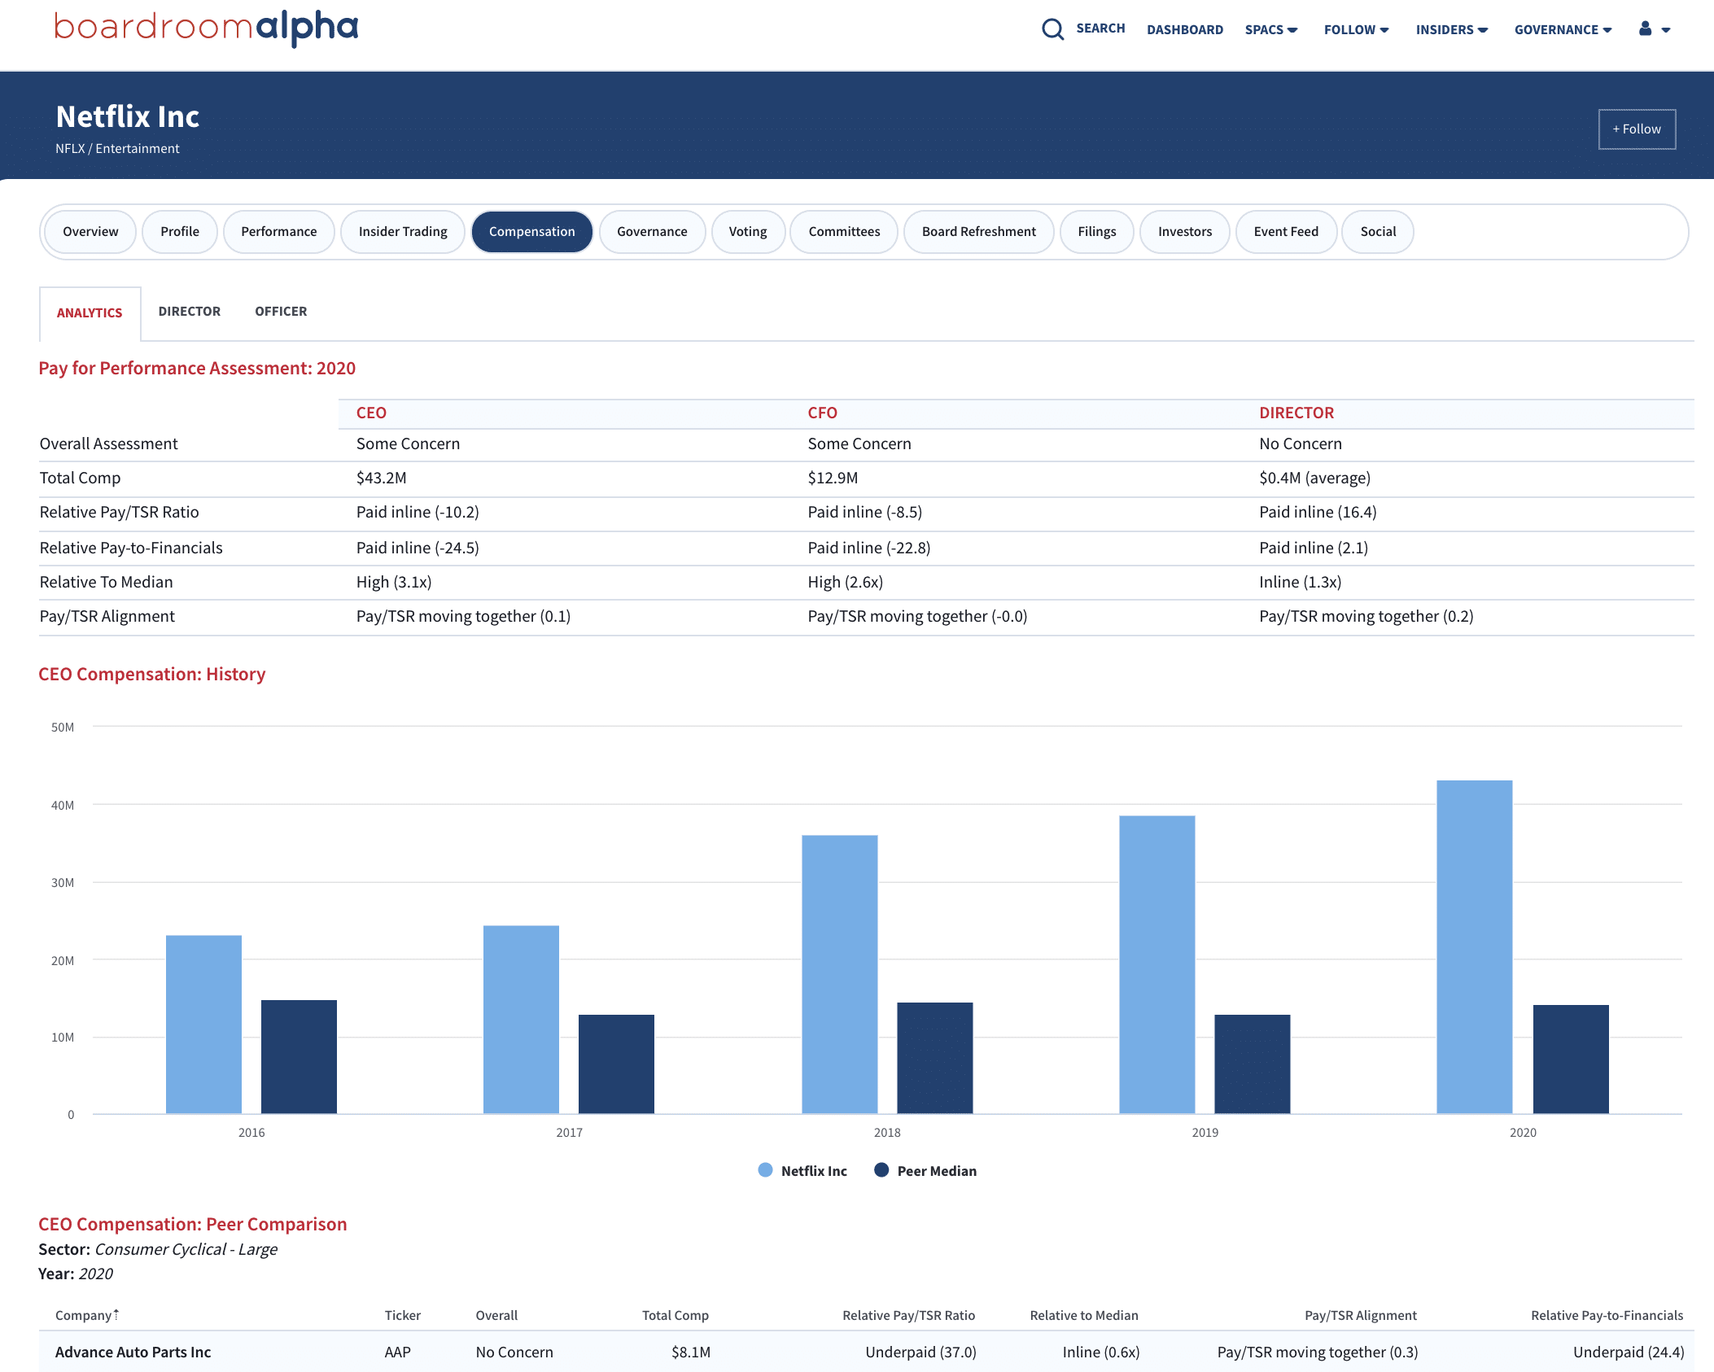Select the OFFICER sub-tab
1714x1372 pixels.
pos(281,312)
